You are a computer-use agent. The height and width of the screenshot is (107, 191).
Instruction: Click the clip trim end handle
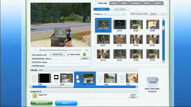pos(66,50)
